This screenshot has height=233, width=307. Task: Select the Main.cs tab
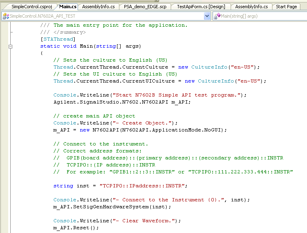pos(68,7)
